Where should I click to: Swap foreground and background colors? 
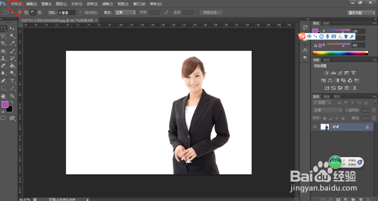point(12,102)
